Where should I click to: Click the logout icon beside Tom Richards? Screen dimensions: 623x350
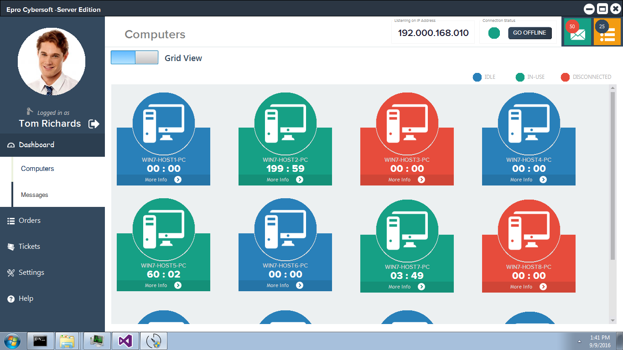94,124
